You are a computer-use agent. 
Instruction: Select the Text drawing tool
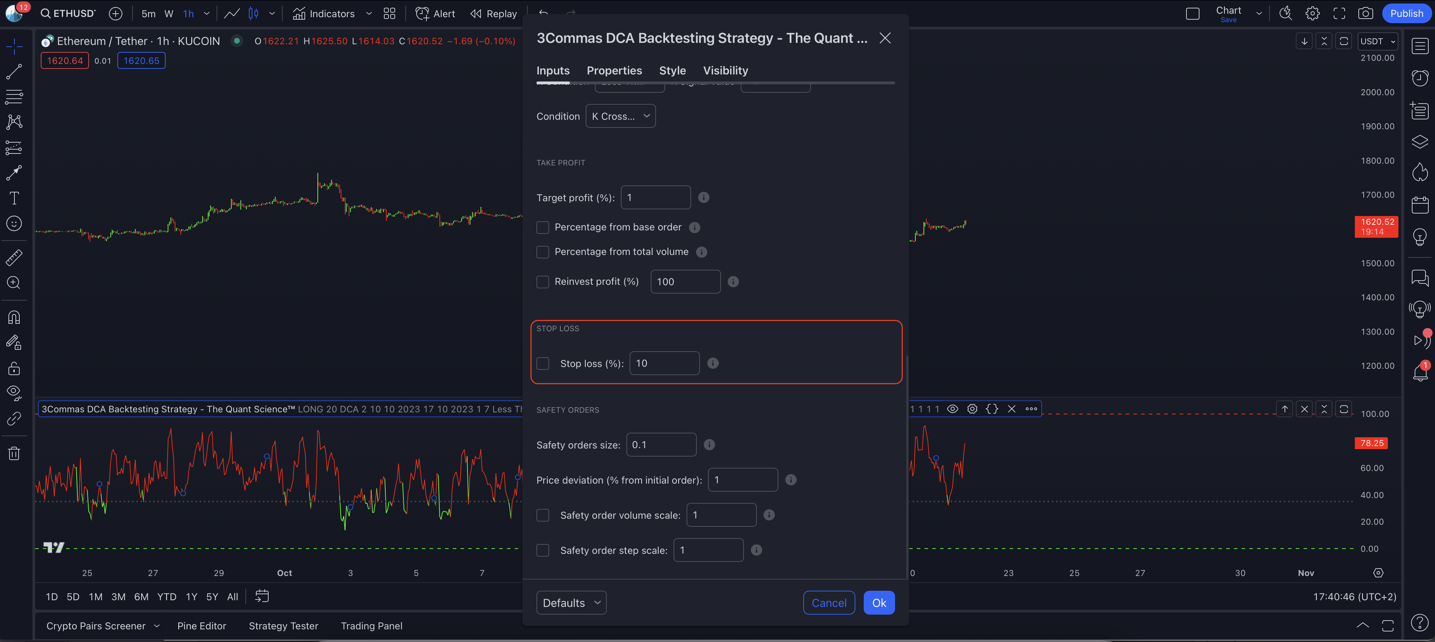tap(14, 198)
